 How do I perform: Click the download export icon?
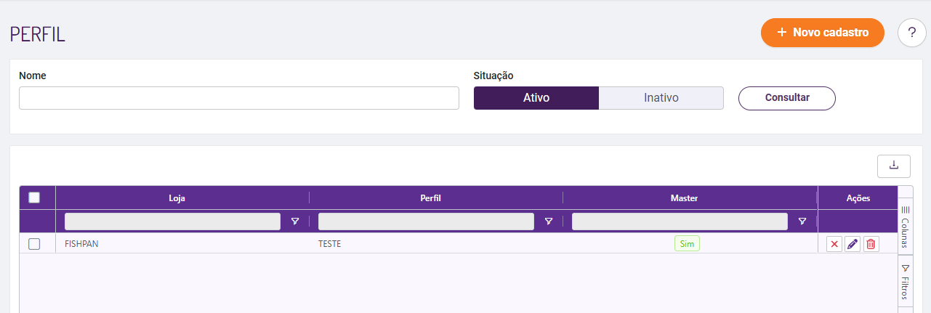[894, 166]
